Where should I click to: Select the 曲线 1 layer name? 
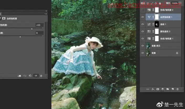(x=163, y=24)
